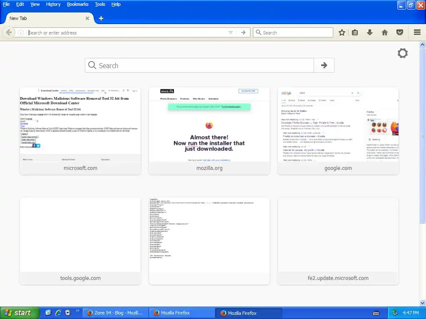Minimize the Firefox window

point(401,5)
